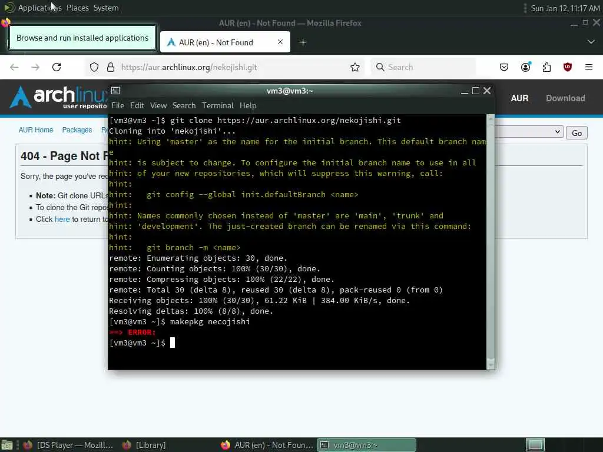The height and width of the screenshot is (452, 603).
Task: Open uBlock Origin extension icon
Action: coord(568,67)
